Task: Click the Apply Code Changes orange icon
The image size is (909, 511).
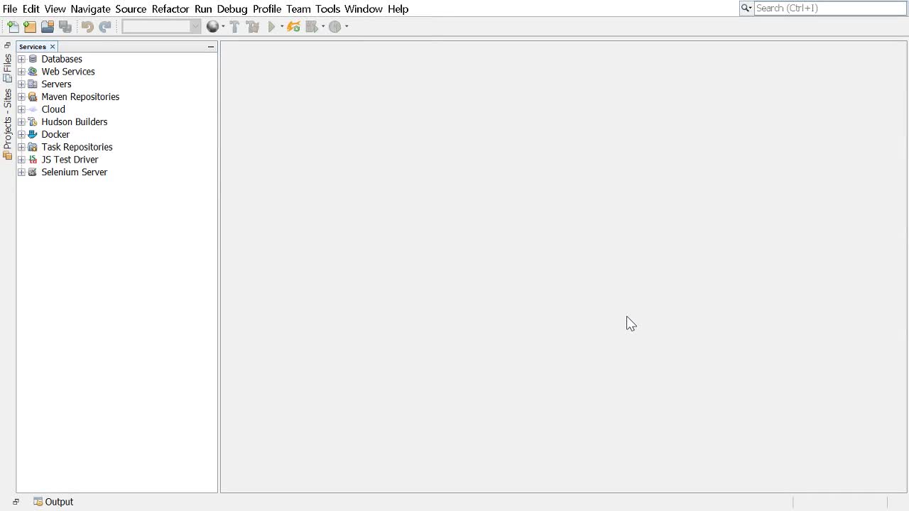Action: 293,26
